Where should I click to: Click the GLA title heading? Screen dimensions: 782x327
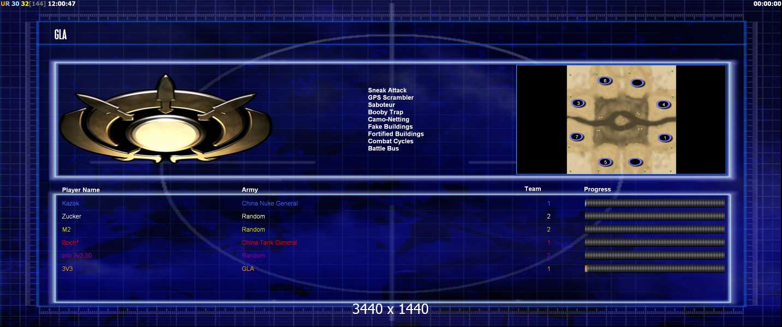pos(61,35)
